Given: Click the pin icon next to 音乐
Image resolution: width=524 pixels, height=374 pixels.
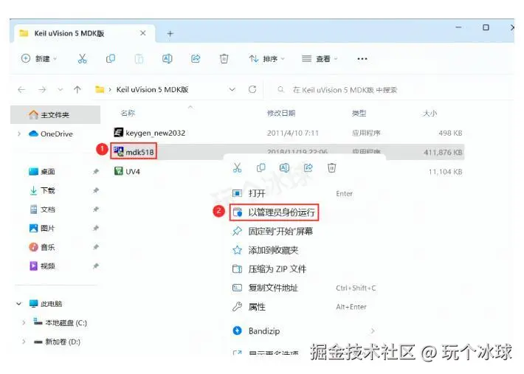Looking at the screenshot, I should tap(96, 247).
